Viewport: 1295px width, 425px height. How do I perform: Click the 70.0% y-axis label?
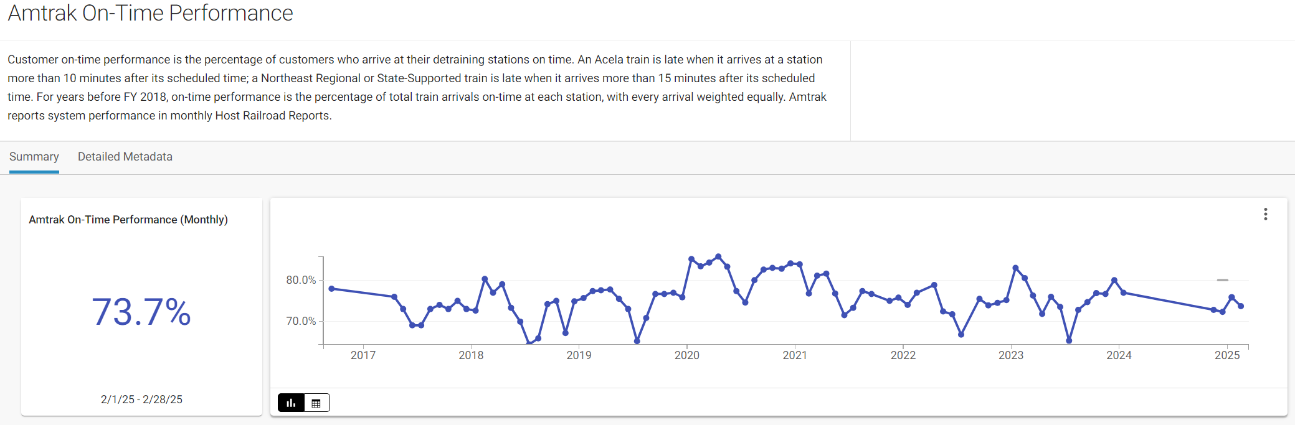click(301, 321)
